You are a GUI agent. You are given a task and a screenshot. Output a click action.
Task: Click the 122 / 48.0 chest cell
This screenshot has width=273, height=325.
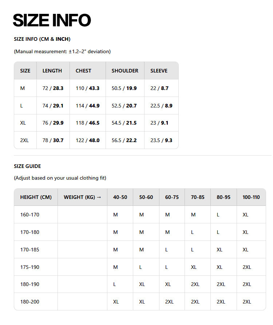(87, 140)
